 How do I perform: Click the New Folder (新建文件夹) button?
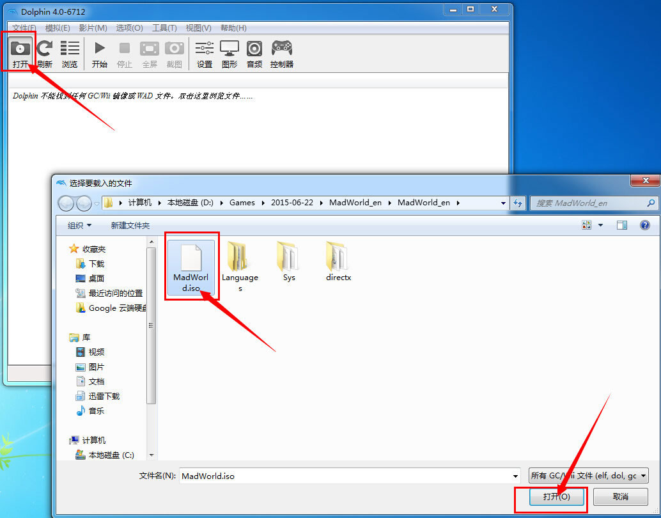130,225
